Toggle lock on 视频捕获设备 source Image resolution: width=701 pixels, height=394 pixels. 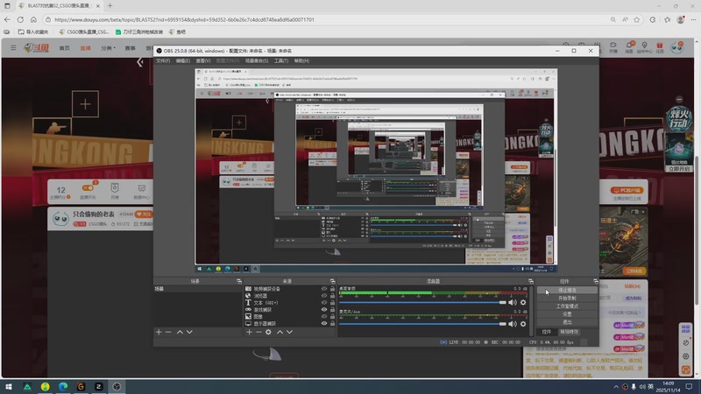[x=333, y=289]
